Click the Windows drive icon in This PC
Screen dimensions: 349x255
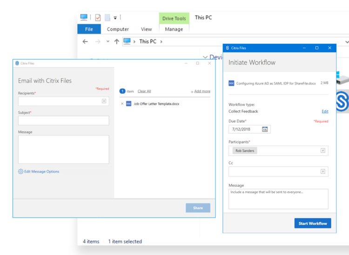pos(342,78)
